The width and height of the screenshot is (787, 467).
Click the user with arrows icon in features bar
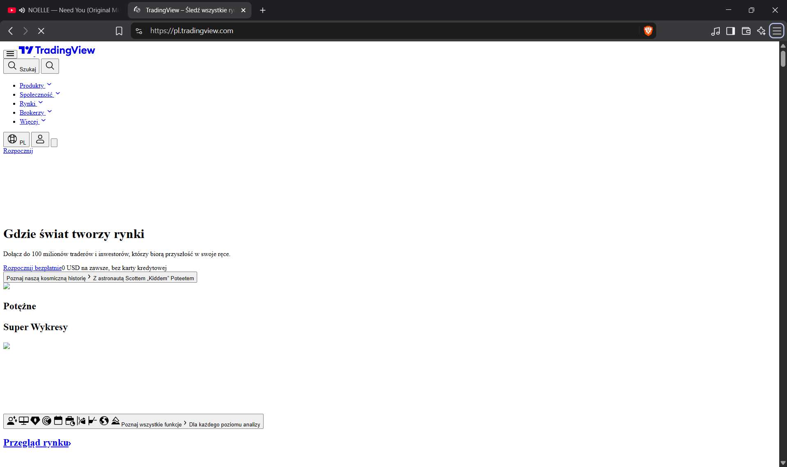(x=12, y=421)
